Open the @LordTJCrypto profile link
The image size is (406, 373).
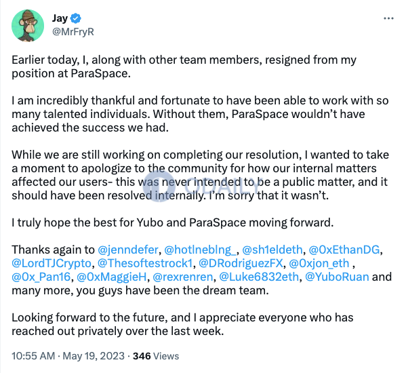tap(52, 263)
